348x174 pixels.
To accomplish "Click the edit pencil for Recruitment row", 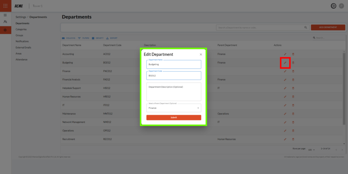I will point(285,139).
